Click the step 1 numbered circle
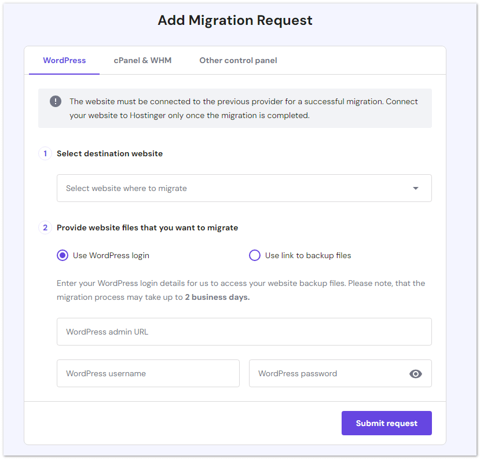 tap(45, 153)
